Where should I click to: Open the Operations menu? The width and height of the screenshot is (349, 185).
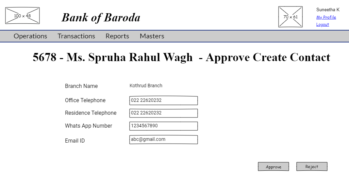30,36
